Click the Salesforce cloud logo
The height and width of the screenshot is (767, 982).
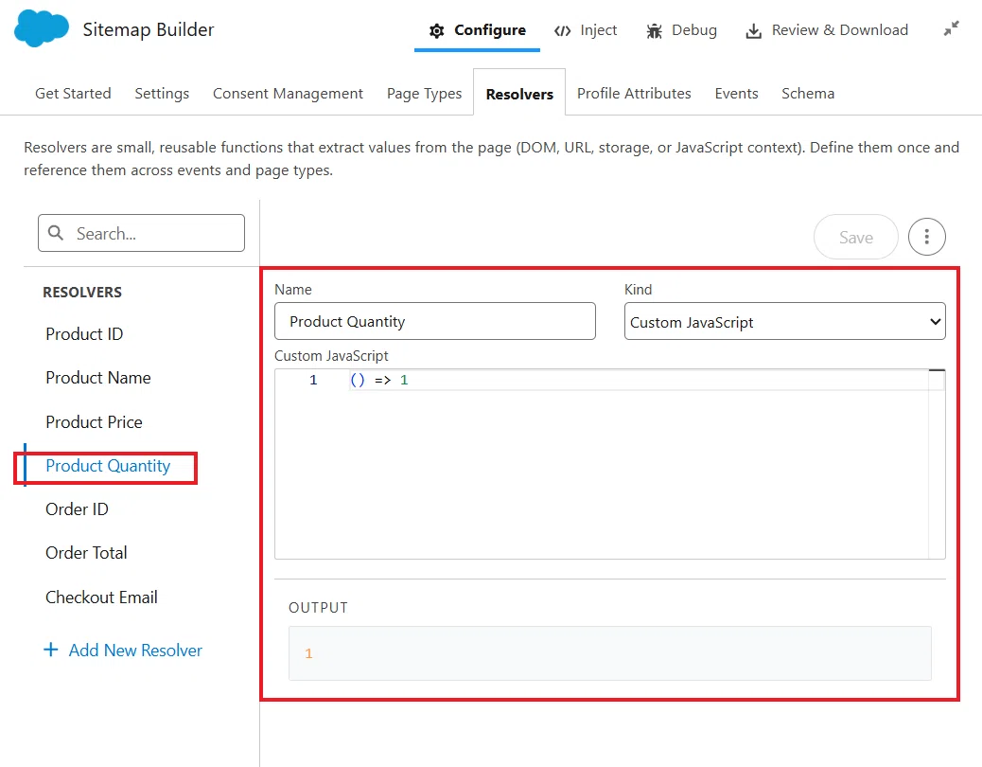(x=42, y=28)
